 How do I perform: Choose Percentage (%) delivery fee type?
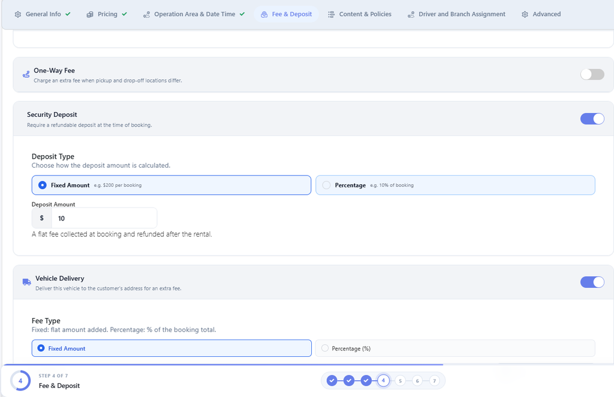coord(455,348)
